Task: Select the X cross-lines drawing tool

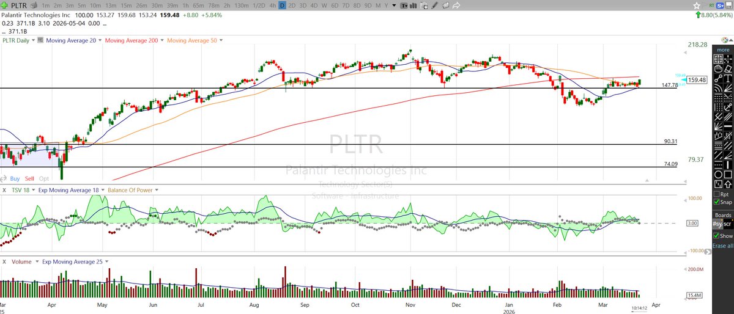Action: point(718,117)
